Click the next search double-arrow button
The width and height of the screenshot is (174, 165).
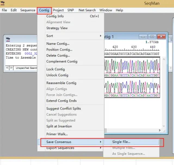pos(11,68)
